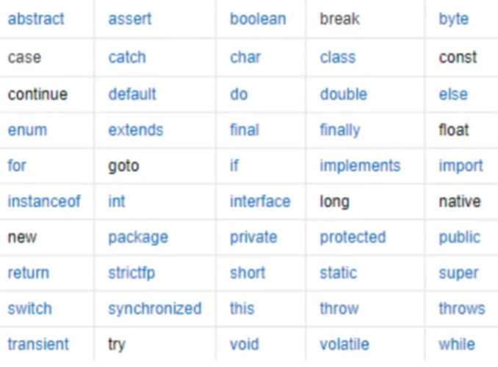This screenshot has height=367, width=498.
Task: Click the interface keyword link
Action: coord(260,201)
